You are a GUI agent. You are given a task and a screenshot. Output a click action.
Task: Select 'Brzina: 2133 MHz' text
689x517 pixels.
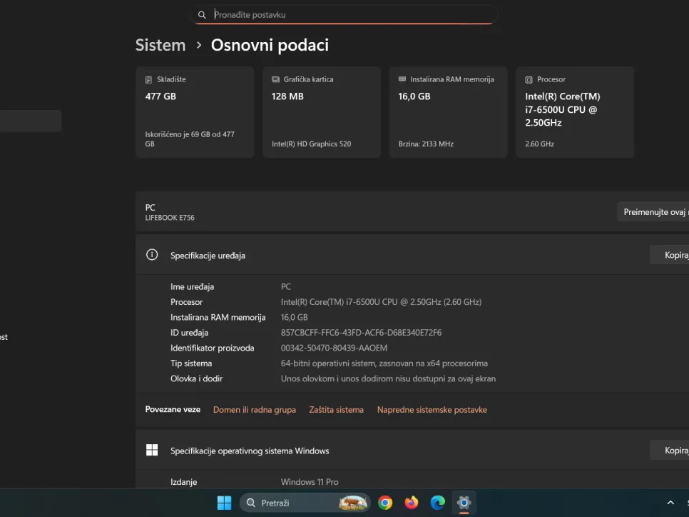click(426, 144)
